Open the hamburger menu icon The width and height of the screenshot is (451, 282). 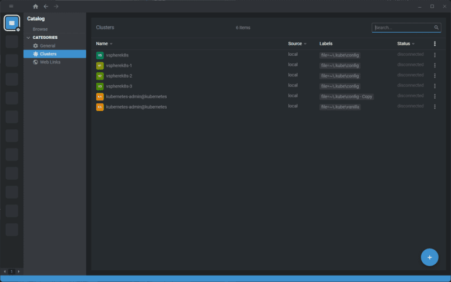click(11, 6)
